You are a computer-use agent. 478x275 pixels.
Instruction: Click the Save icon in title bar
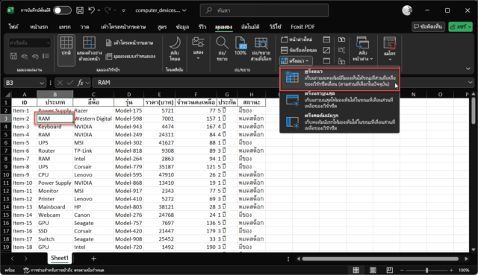[x=80, y=10]
